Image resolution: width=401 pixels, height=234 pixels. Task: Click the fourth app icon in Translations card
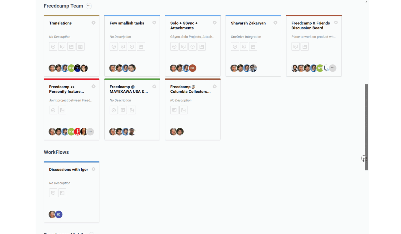click(x=80, y=47)
